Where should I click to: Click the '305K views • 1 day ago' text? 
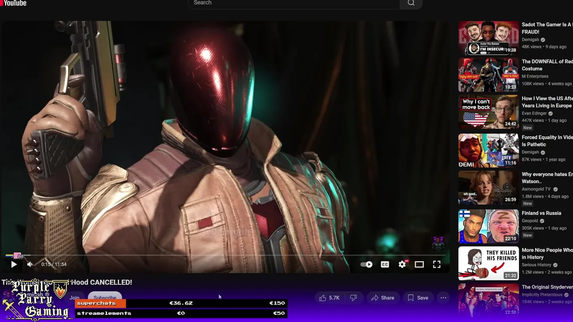coord(544,228)
